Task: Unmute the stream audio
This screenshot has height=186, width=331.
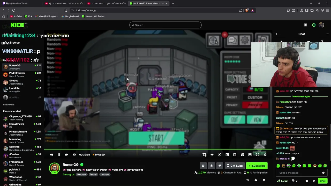Action: 74,154
